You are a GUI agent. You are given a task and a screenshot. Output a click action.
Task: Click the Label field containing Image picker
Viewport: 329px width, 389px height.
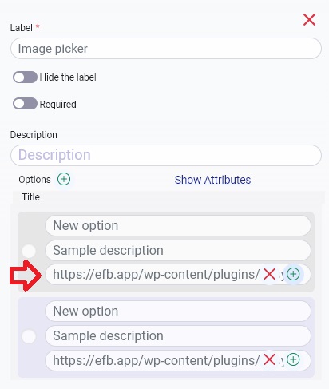(x=166, y=49)
